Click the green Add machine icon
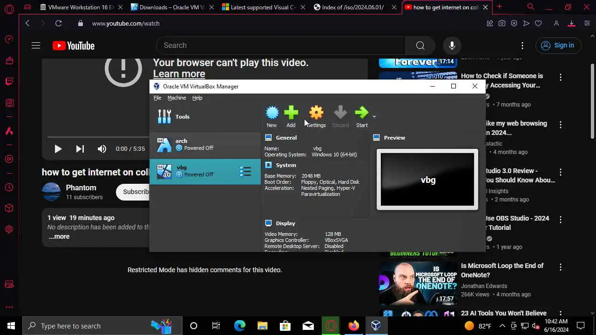Image resolution: width=596 pixels, height=335 pixels. point(291,113)
